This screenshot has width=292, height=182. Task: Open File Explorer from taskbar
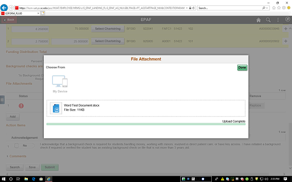coord(26,179)
